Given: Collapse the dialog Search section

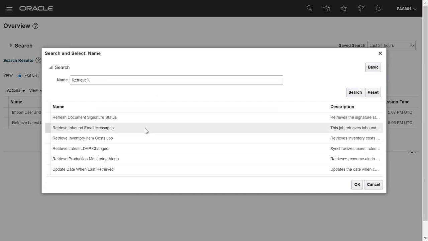Looking at the screenshot, I should click(51, 68).
